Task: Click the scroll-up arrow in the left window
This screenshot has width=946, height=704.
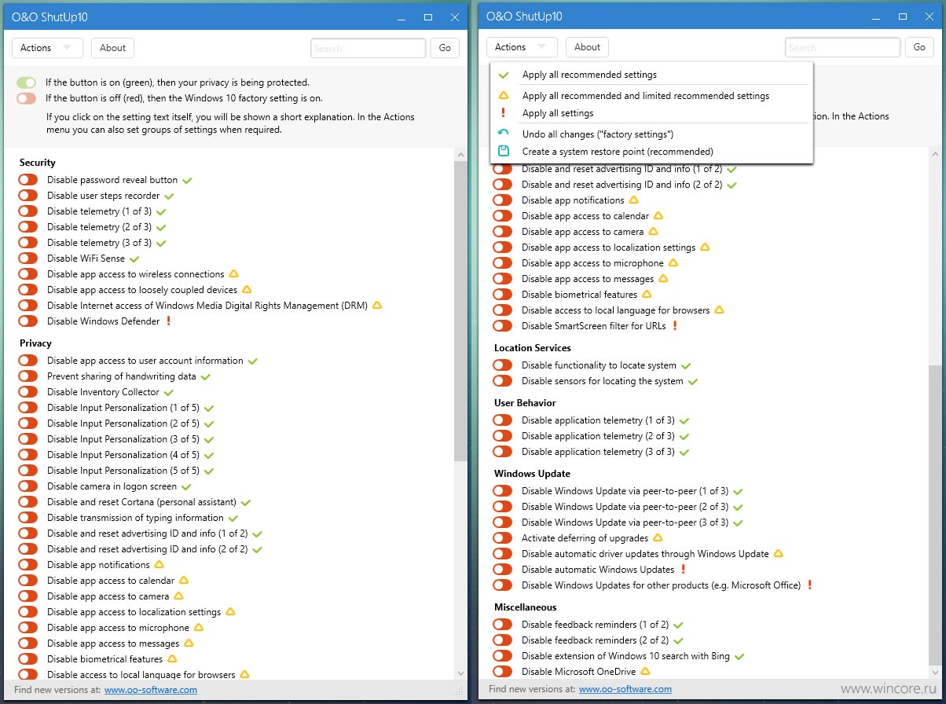Action: tap(460, 156)
